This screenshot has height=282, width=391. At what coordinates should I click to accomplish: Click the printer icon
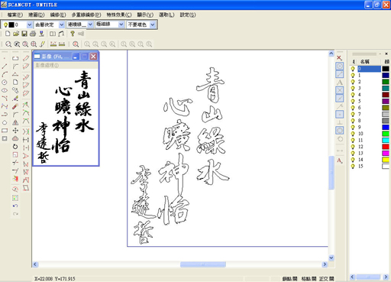click(x=33, y=34)
